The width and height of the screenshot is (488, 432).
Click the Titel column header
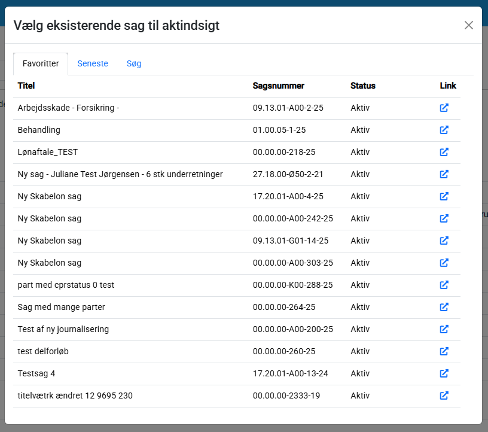(x=26, y=86)
